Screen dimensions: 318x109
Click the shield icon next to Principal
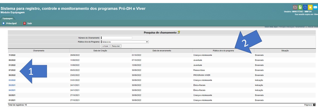pos(3,23)
